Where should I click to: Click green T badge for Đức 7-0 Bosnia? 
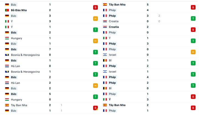click(95, 52)
